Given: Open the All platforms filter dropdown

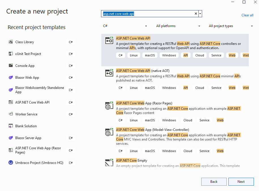Looking at the screenshot, I should tap(178, 26).
